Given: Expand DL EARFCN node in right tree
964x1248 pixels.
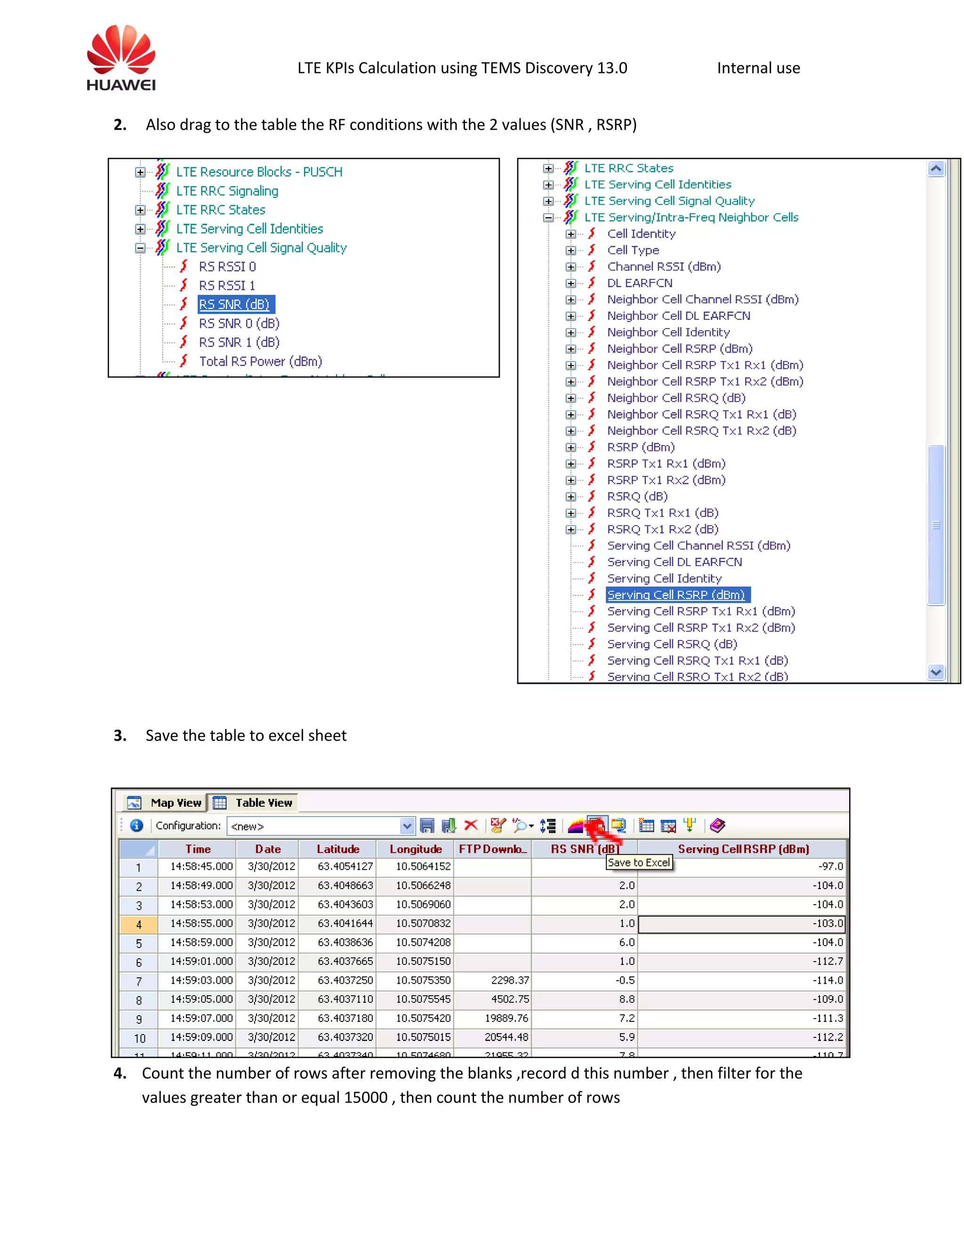Looking at the screenshot, I should pyautogui.click(x=570, y=283).
